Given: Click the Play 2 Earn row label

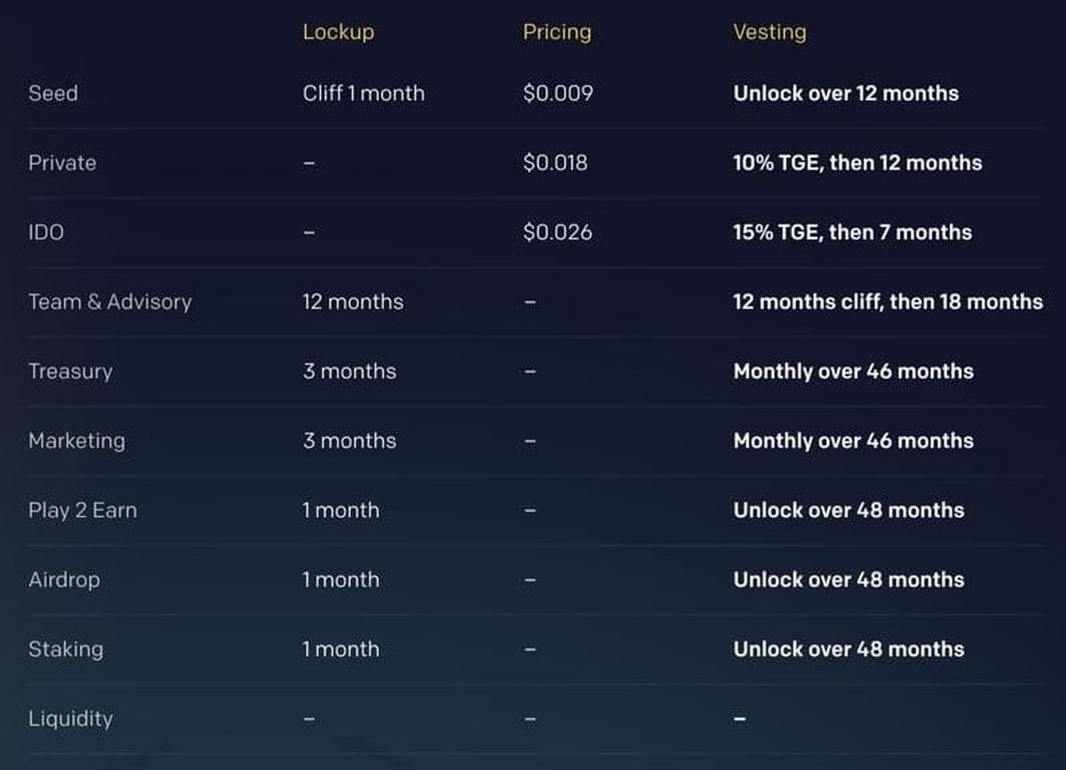Looking at the screenshot, I should point(83,511).
